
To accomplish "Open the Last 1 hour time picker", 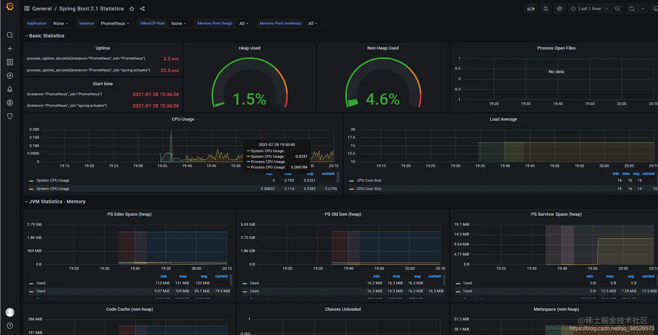I will [589, 9].
